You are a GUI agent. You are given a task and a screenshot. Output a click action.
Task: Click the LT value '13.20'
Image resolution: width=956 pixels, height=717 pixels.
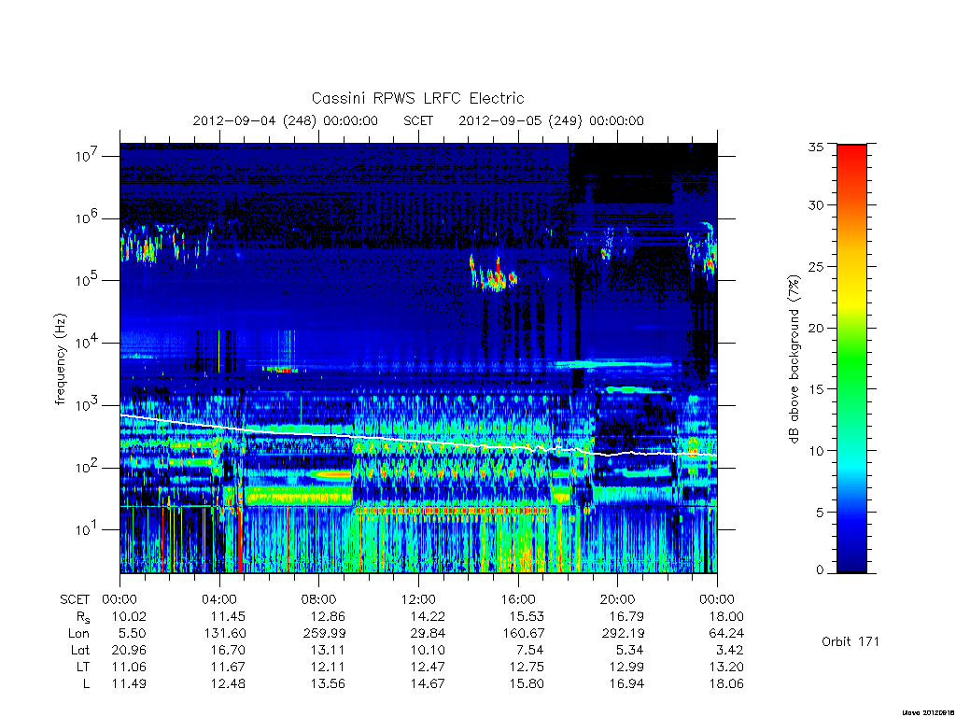[x=726, y=667]
